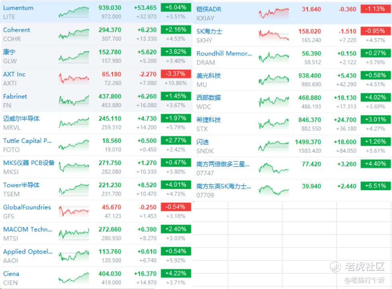Select the 闪迪 stock name

click(x=203, y=142)
